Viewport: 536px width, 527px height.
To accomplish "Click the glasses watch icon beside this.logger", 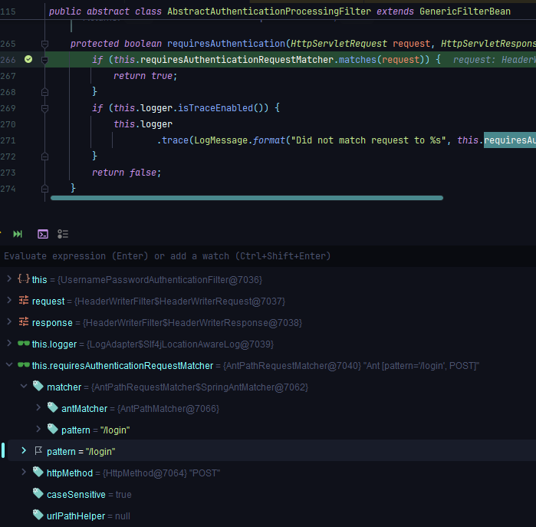I will point(23,344).
